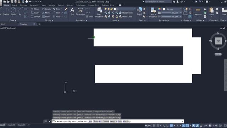Open the Manage ribbon tab
This screenshot has height=128, width=227.
click(x=52, y=5)
